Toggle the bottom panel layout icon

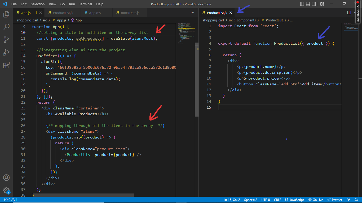pyautogui.click(x=308, y=4)
